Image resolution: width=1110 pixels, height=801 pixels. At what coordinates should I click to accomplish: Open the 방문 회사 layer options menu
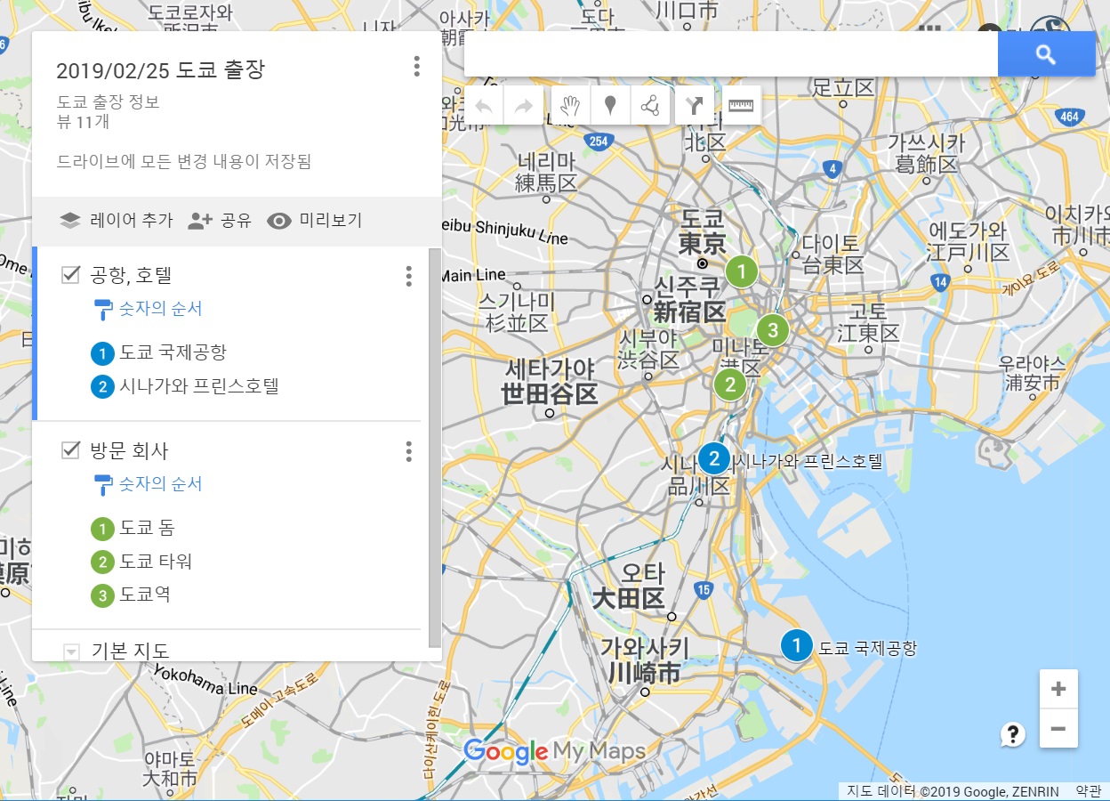click(x=408, y=452)
